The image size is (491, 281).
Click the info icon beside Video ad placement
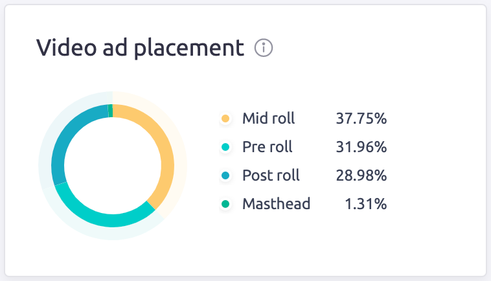pyautogui.click(x=264, y=48)
